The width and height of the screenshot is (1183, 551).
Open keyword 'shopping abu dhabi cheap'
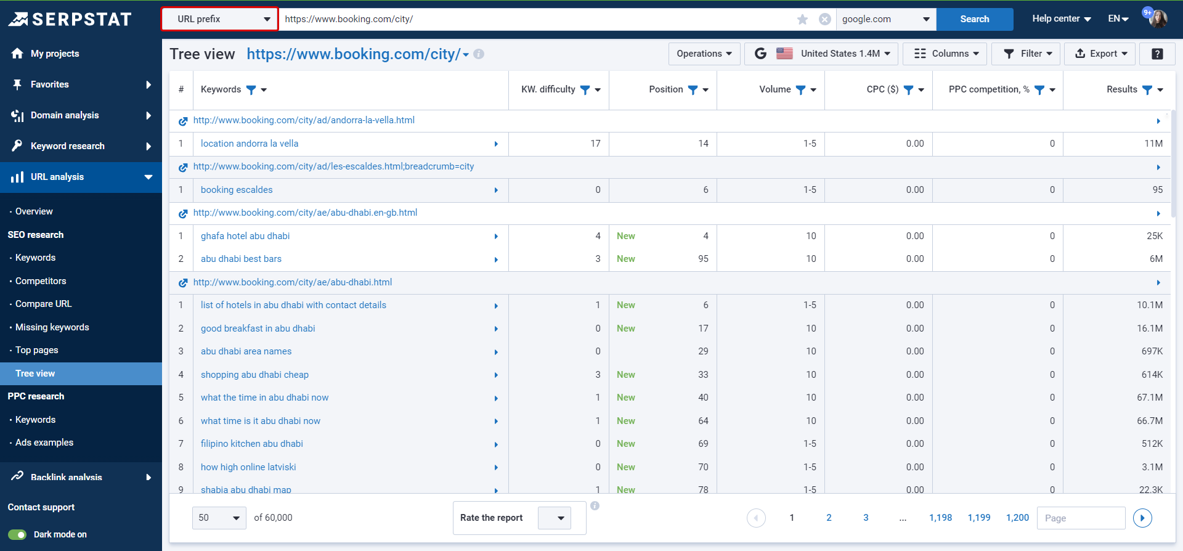[254, 375]
